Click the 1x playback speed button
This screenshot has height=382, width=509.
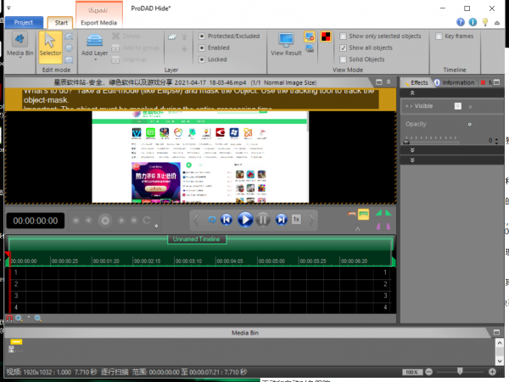(x=296, y=220)
